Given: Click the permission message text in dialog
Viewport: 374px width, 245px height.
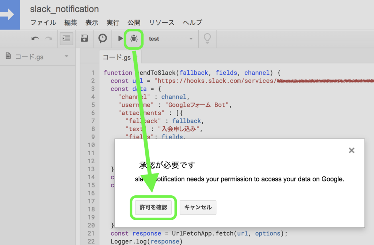Looking at the screenshot, I should tap(240, 179).
